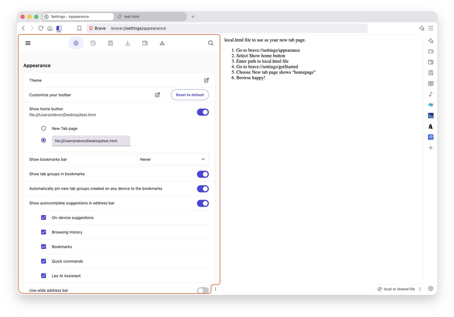Open Show bookmarks bar dropdown
The height and width of the screenshot is (317, 454).
[x=173, y=159]
